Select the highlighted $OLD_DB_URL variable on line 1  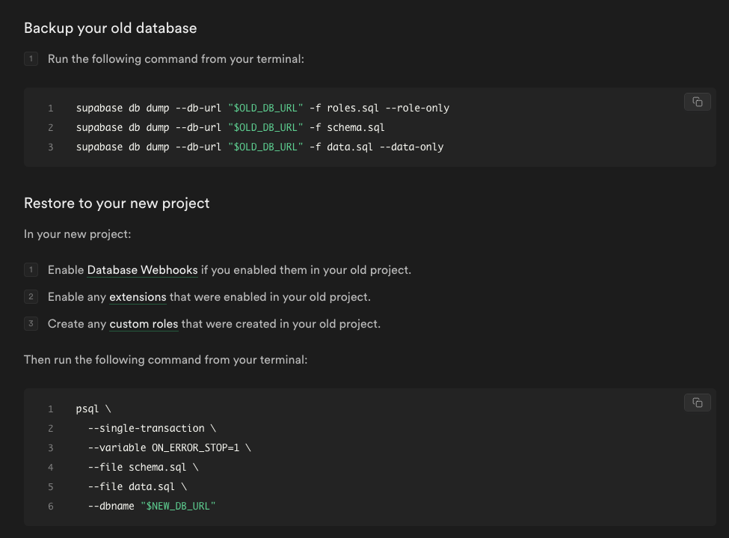(268, 108)
